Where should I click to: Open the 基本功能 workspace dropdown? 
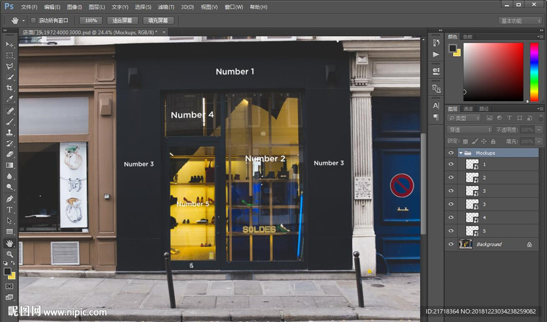coord(520,21)
